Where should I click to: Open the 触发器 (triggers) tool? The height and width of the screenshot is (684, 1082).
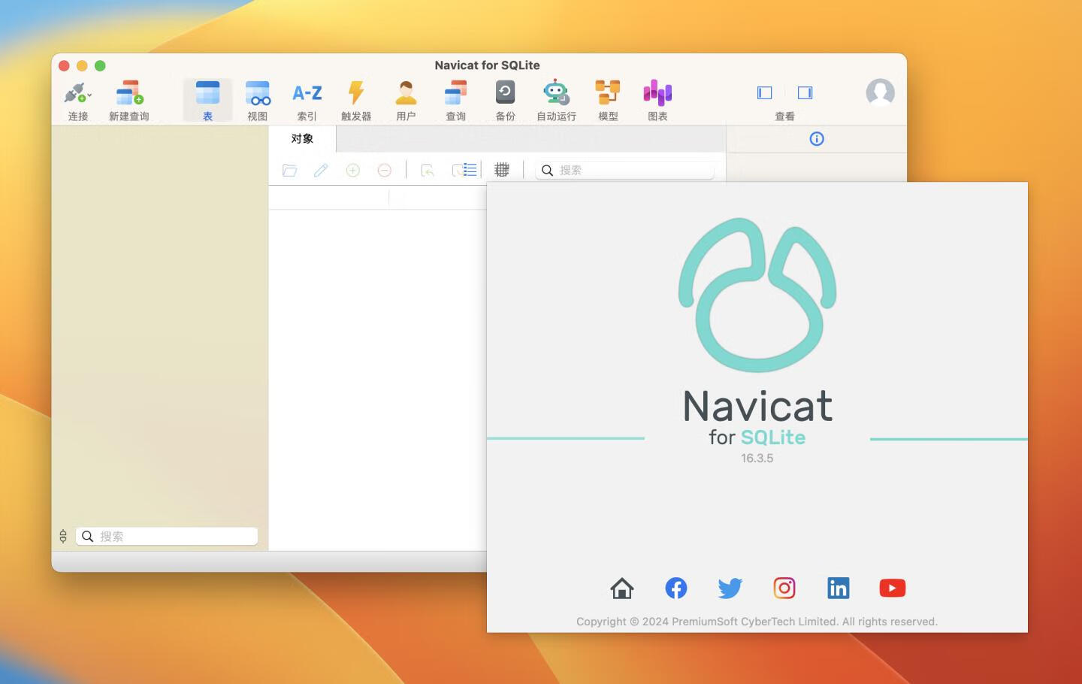(x=356, y=98)
